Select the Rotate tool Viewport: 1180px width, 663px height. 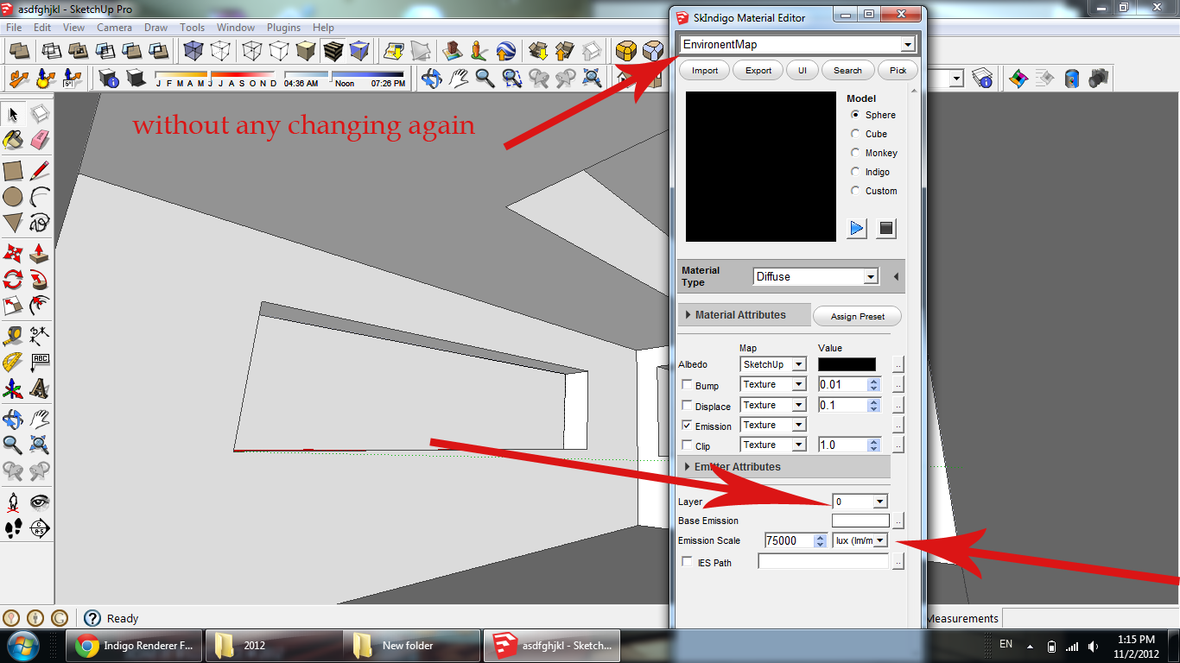(x=13, y=280)
